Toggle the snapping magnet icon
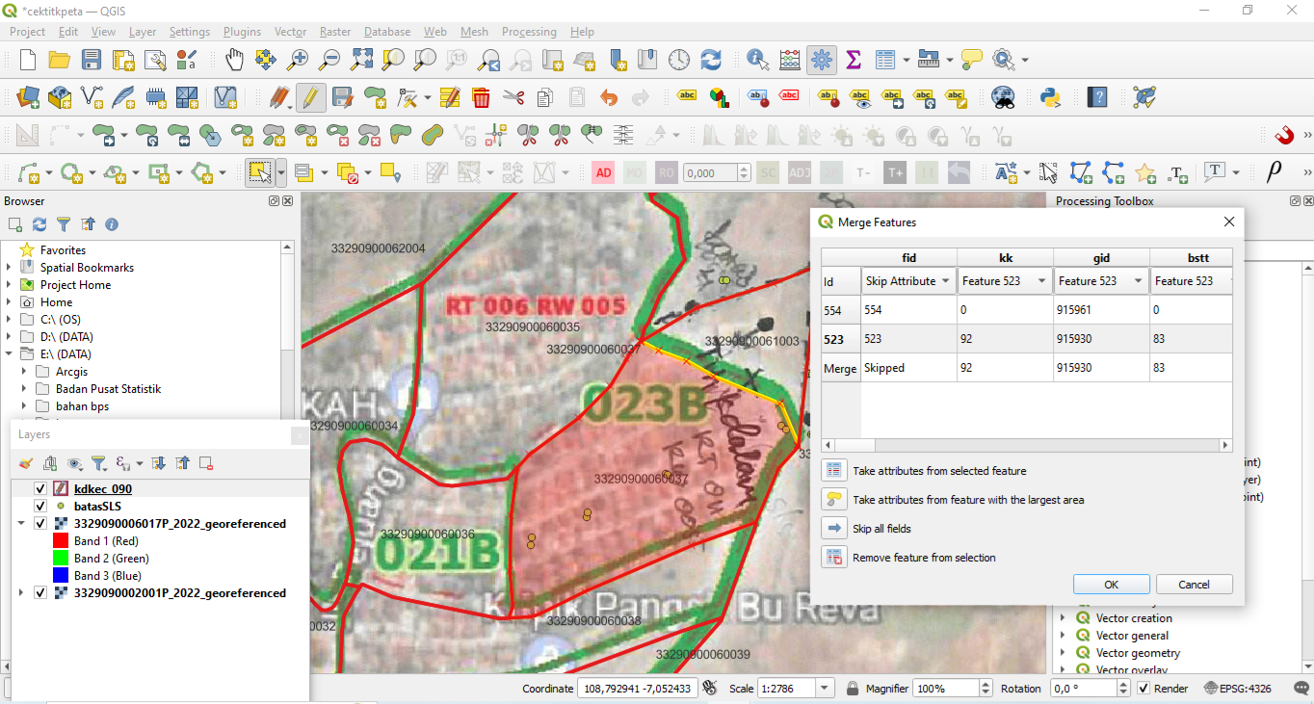The height and width of the screenshot is (704, 1314). tap(1284, 135)
